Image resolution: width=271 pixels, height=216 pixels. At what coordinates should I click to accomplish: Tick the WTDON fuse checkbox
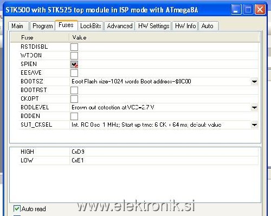(74, 56)
